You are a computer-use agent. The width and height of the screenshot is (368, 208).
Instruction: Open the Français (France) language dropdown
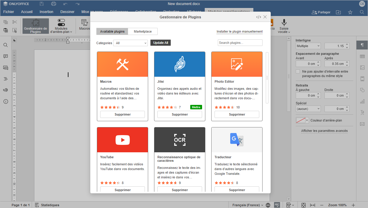click(x=248, y=205)
